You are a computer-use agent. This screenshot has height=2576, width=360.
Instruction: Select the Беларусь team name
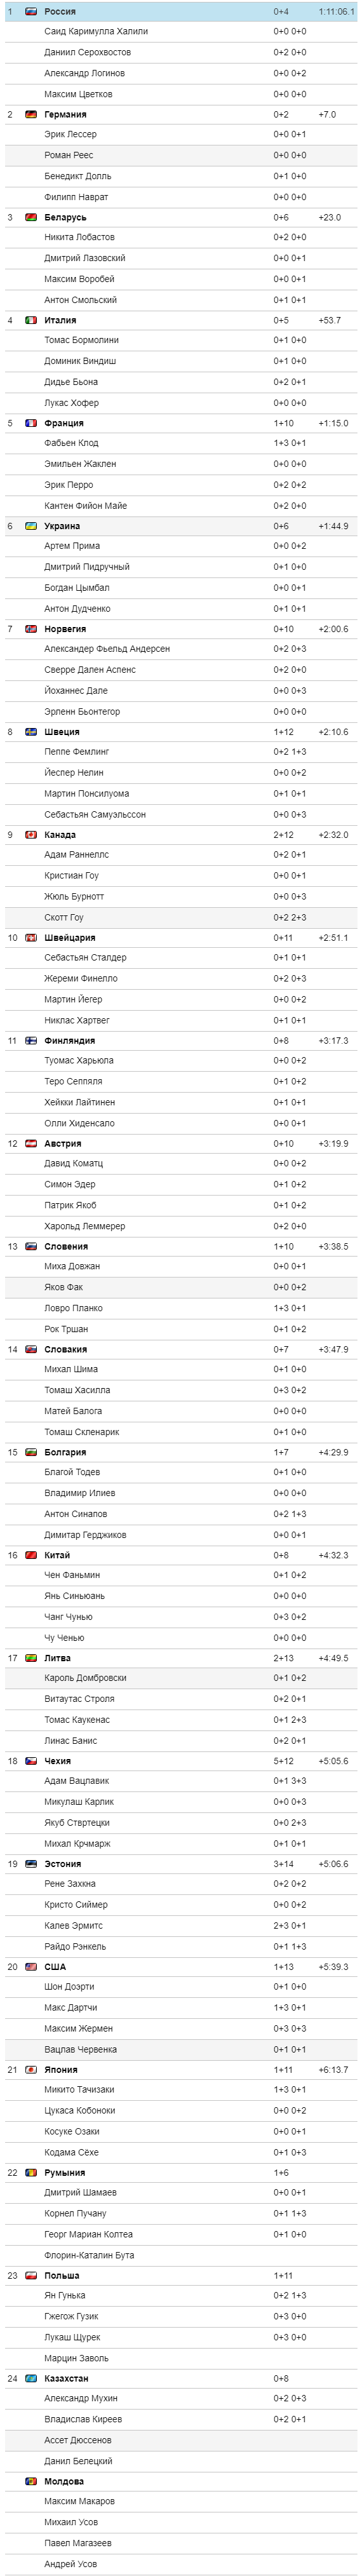65,218
